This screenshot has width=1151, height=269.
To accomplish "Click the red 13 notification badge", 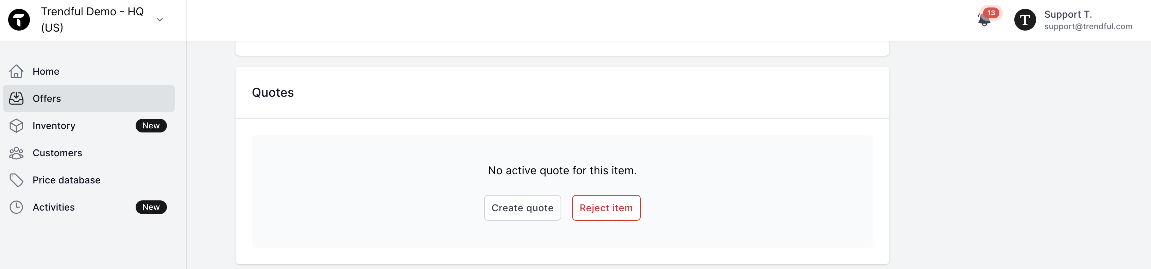I will [991, 13].
